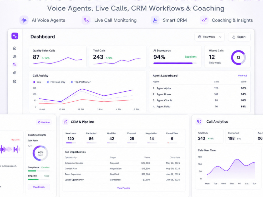
Task: Click the Live Call Monitoring phone icon
Action: [x=86, y=20]
